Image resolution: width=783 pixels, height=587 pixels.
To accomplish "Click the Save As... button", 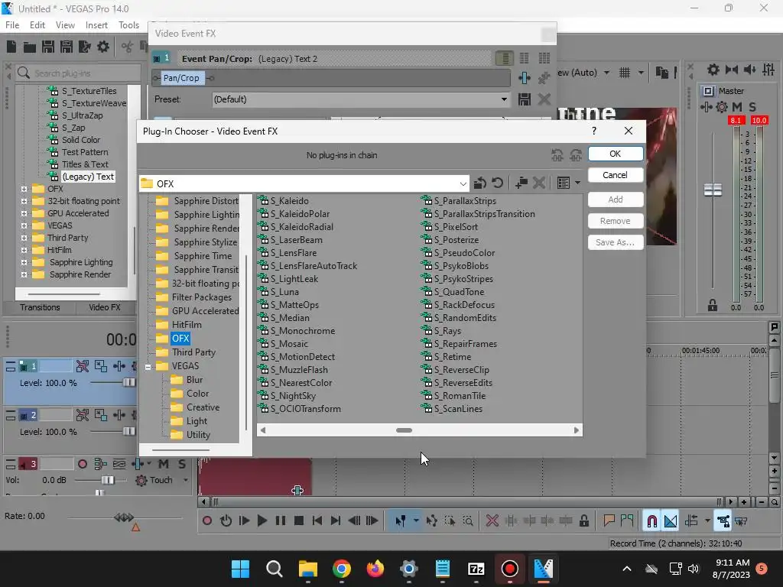I will click(x=616, y=242).
